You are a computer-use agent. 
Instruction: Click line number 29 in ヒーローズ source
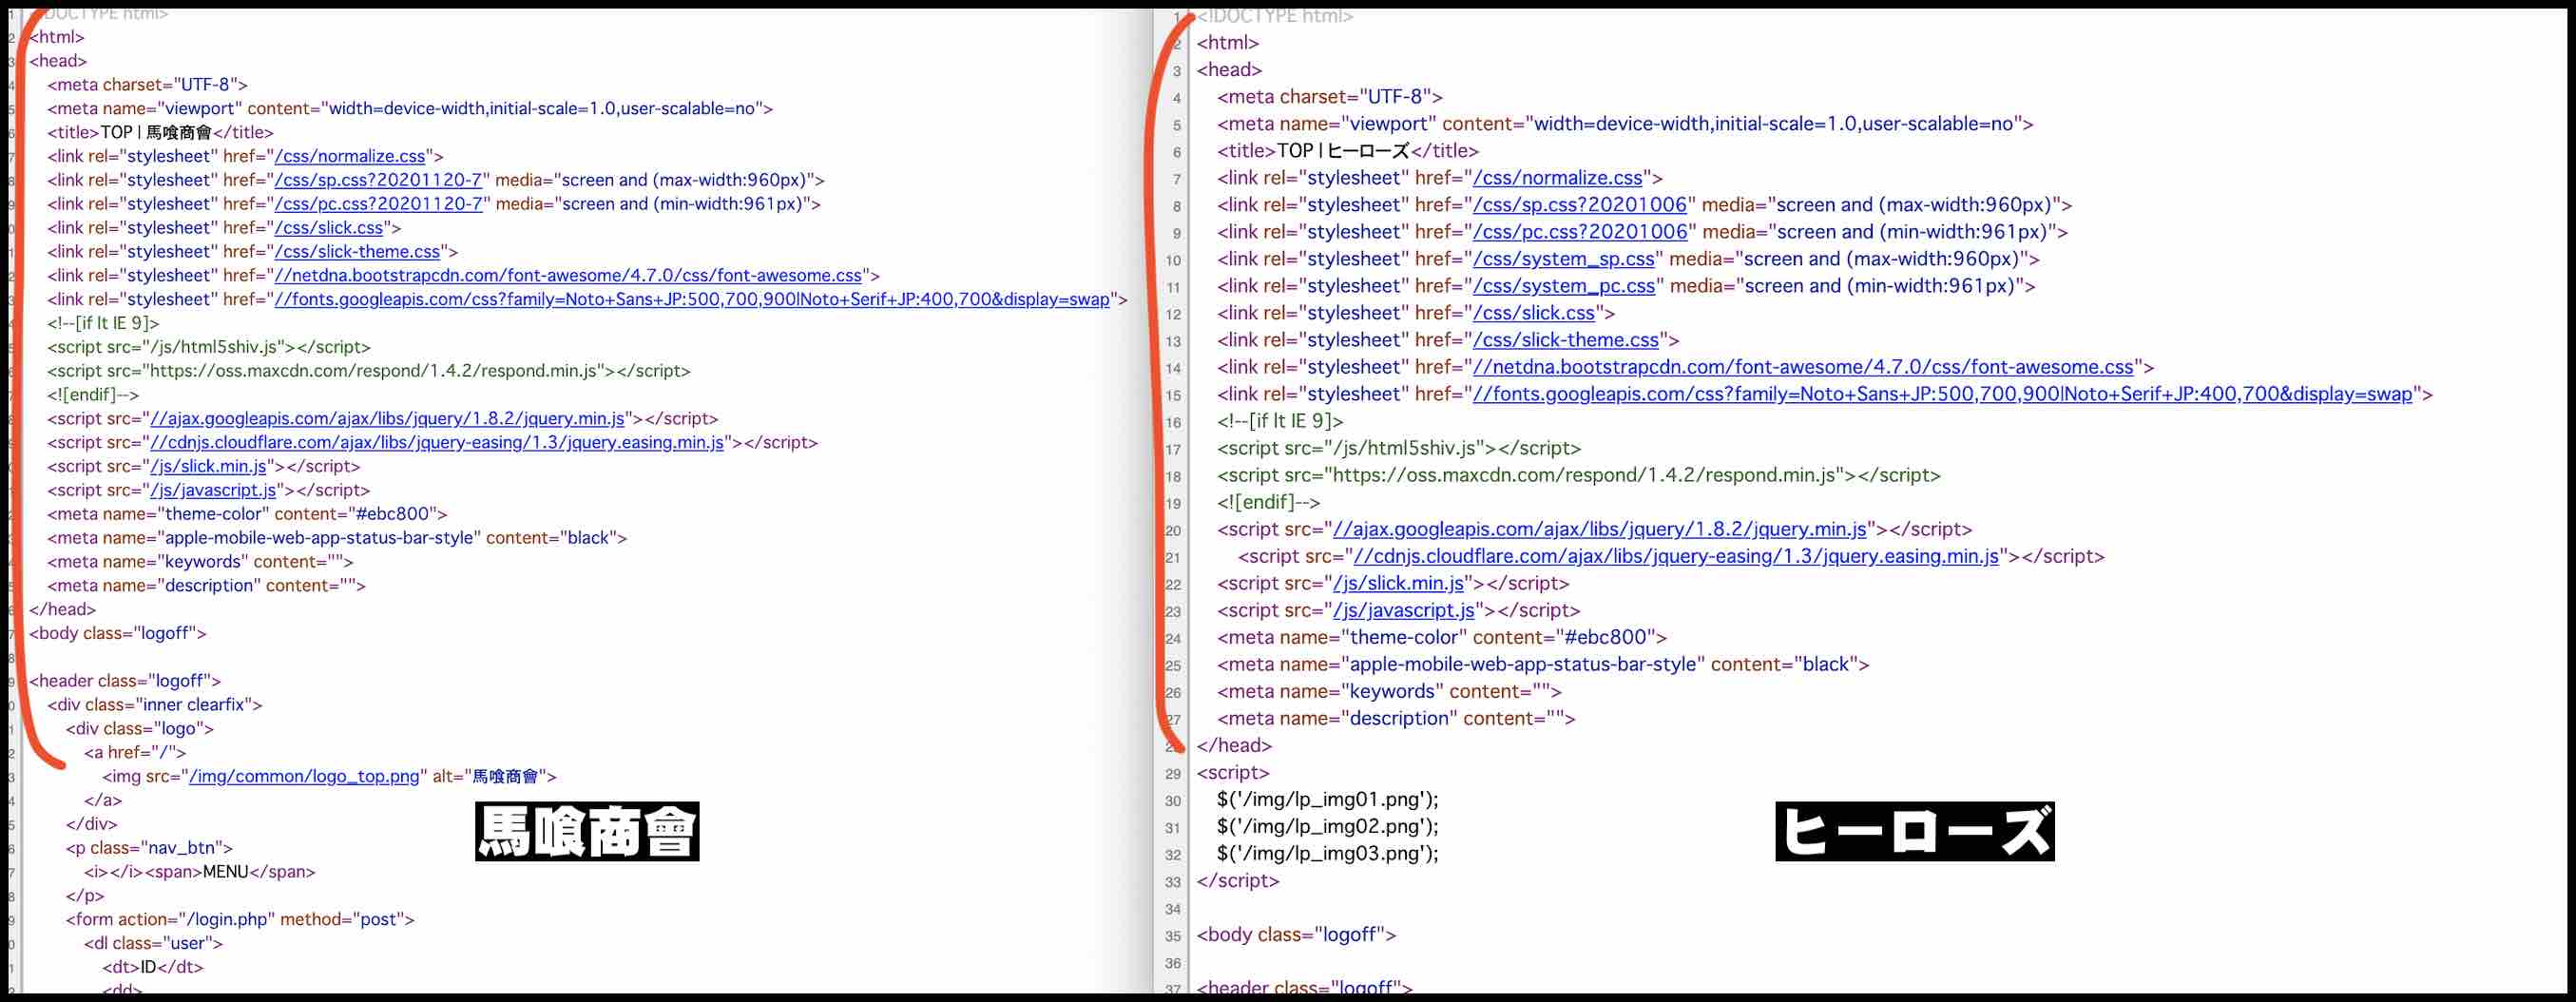(x=1172, y=774)
